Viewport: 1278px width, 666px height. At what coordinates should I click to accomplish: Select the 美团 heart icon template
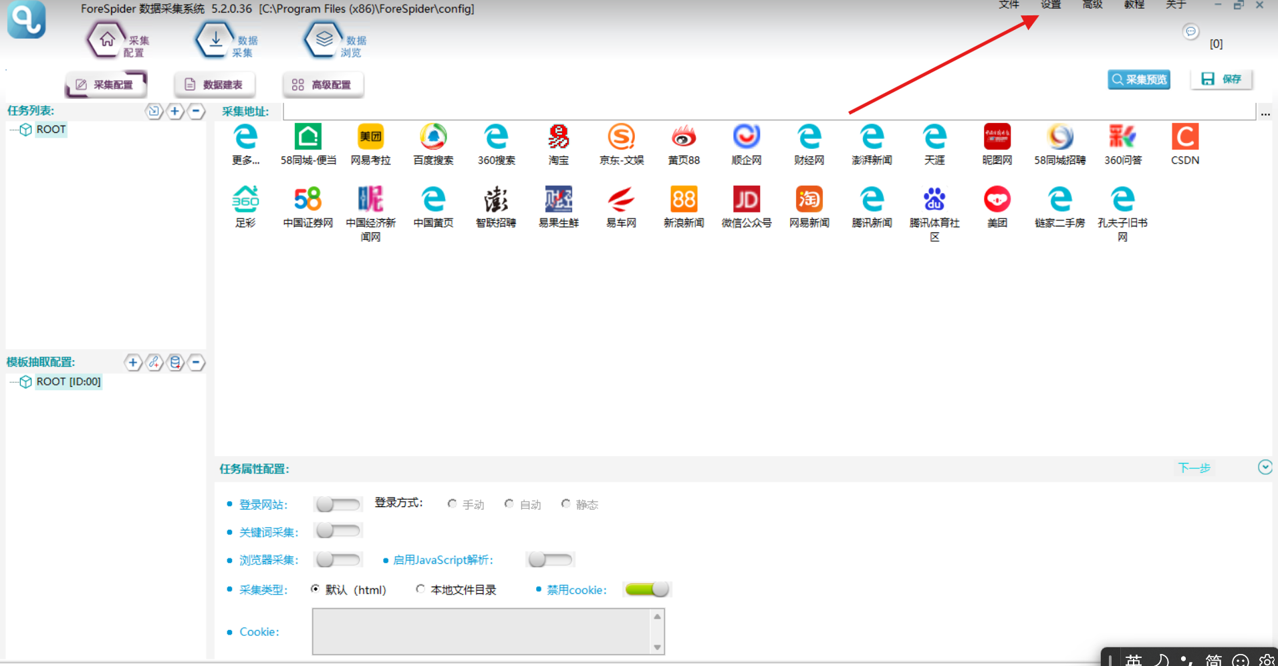coord(997,200)
